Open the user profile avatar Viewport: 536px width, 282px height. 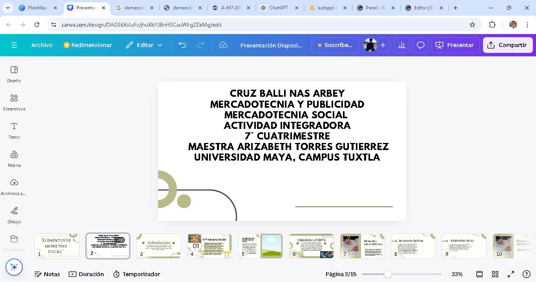click(x=370, y=45)
